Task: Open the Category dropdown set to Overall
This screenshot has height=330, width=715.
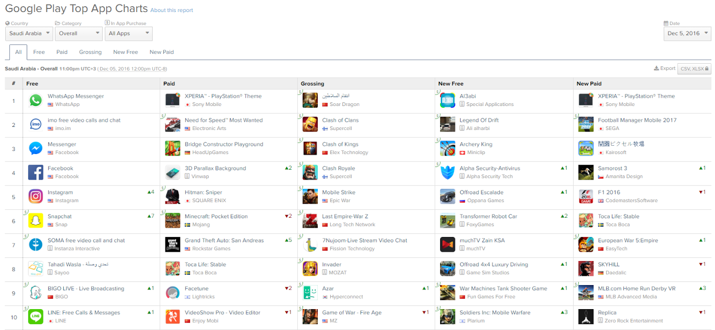Action: (x=79, y=33)
